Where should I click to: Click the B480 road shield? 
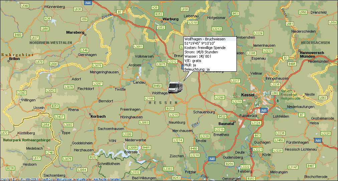[x=18, y=35]
